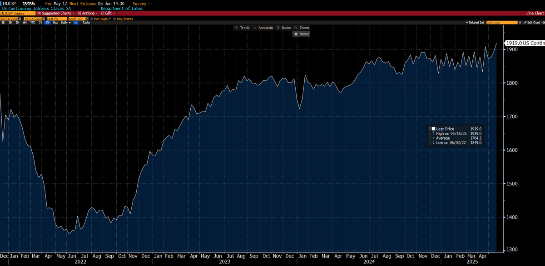Image resolution: width=545 pixels, height=266 pixels.
Task: Select the 3D time range
Action: point(10,23)
